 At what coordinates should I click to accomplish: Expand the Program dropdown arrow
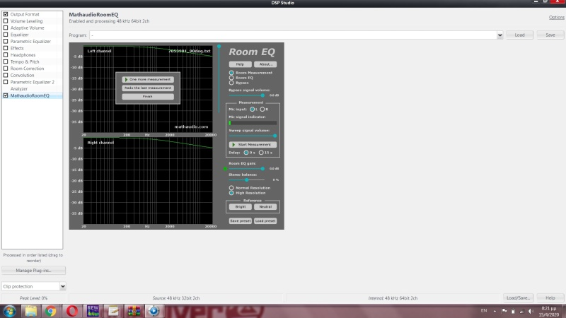[x=499, y=35]
